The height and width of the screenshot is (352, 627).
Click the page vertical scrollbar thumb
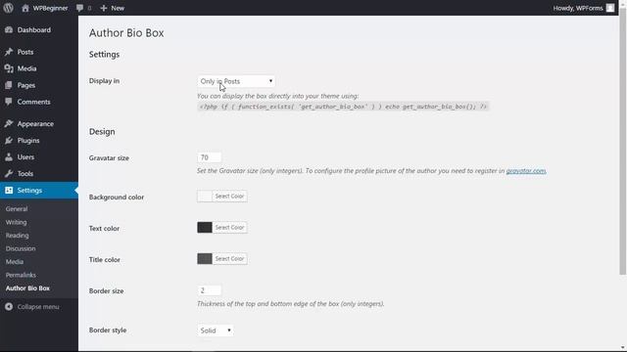(x=623, y=142)
